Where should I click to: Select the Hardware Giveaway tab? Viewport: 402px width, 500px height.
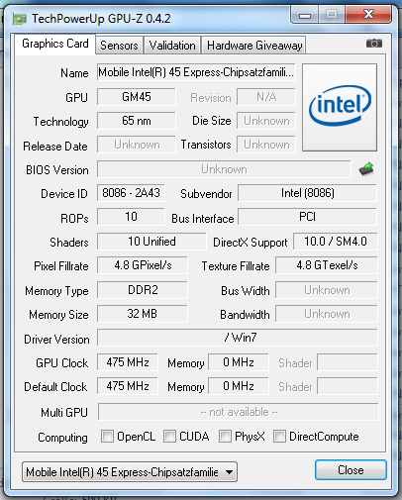click(x=254, y=46)
